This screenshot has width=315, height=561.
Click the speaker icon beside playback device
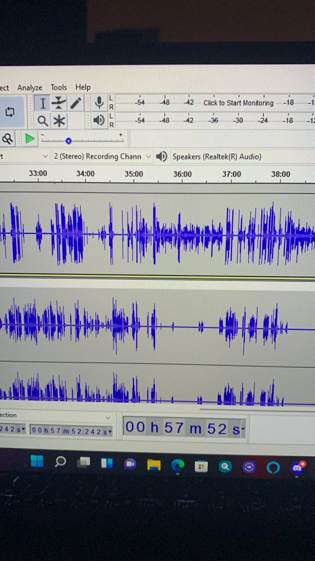coord(161,157)
